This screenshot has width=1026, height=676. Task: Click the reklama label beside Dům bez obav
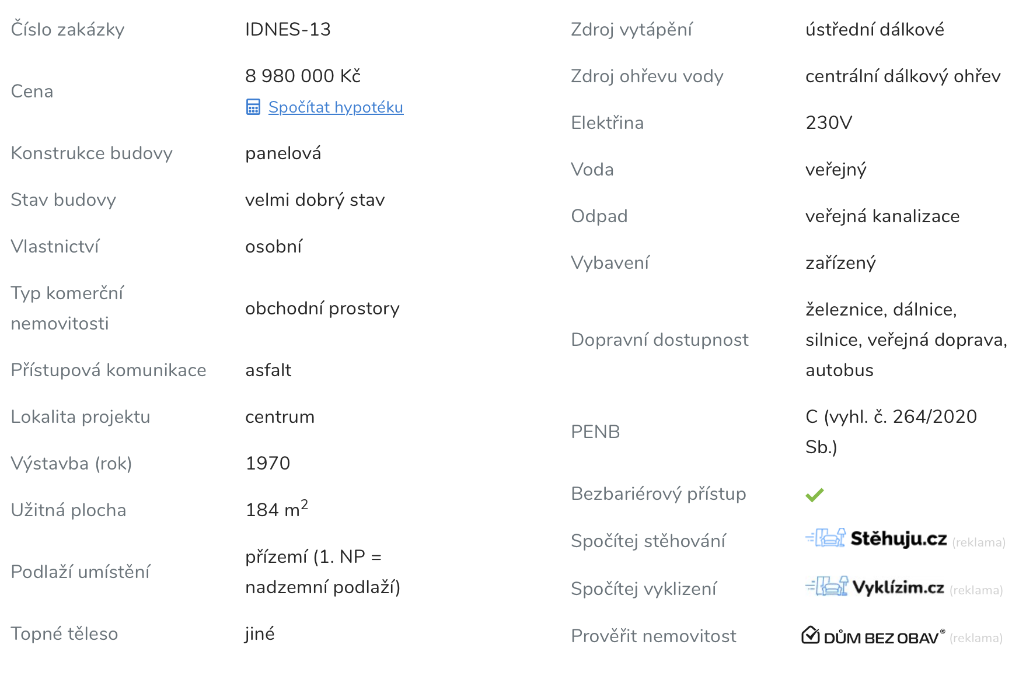976,638
